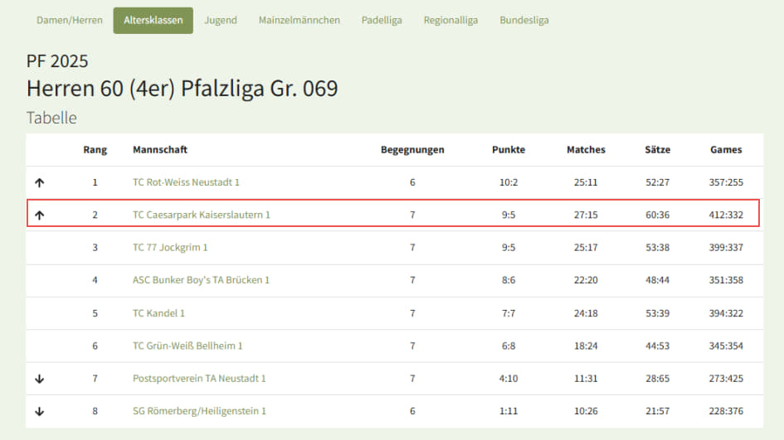Click sets value 53:39
Viewport: 784px width, 440px height.
point(658,313)
